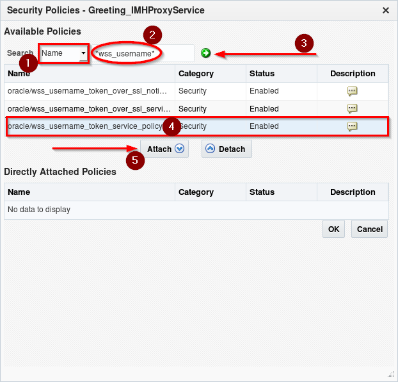398x382 pixels.
Task: Click OK to confirm policies
Action: click(333, 229)
